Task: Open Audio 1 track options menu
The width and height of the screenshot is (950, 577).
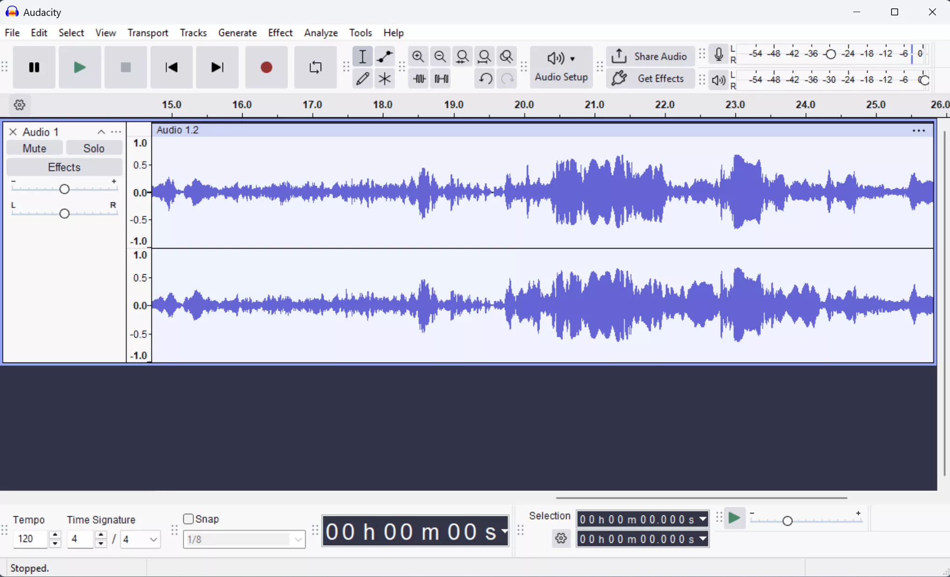Action: click(x=116, y=132)
